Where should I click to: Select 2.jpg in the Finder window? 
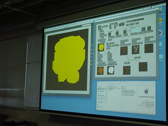point(124,89)
